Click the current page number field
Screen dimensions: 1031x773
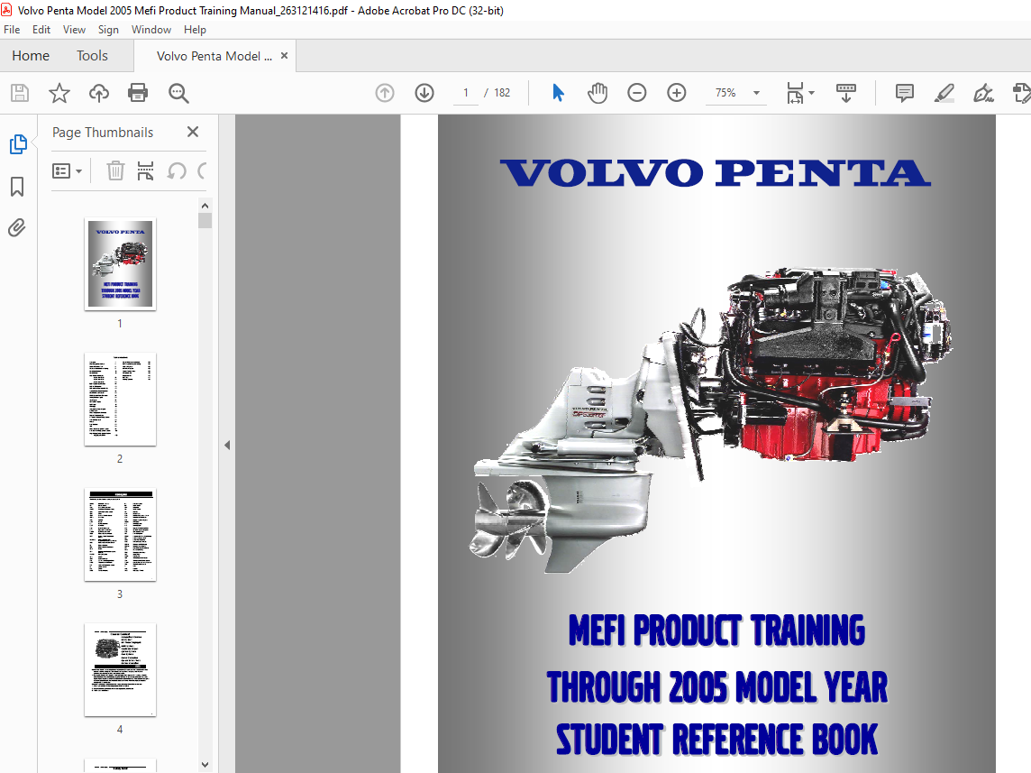[466, 93]
